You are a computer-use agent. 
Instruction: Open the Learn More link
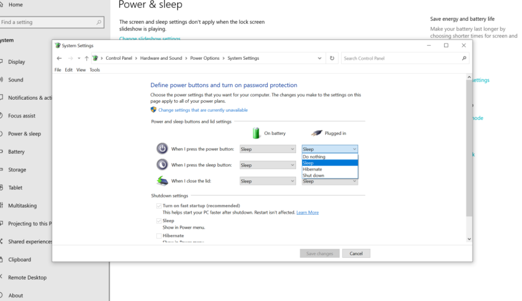(307, 213)
